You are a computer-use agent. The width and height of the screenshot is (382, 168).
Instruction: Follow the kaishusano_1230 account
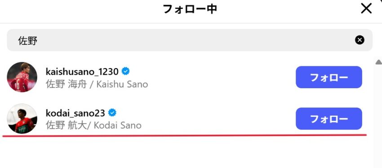click(329, 77)
